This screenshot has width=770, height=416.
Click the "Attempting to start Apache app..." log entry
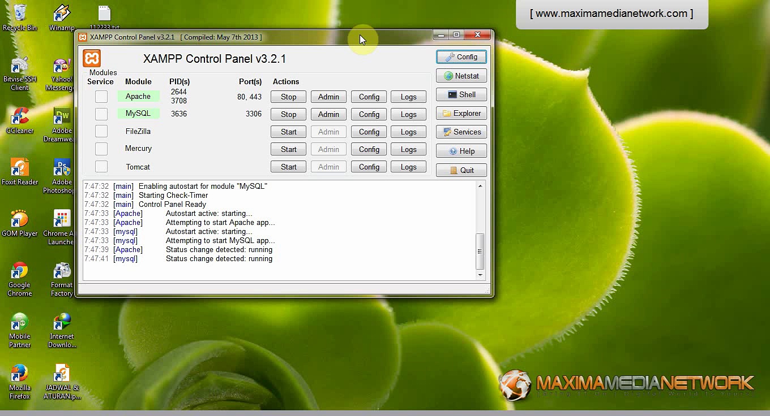(x=220, y=222)
